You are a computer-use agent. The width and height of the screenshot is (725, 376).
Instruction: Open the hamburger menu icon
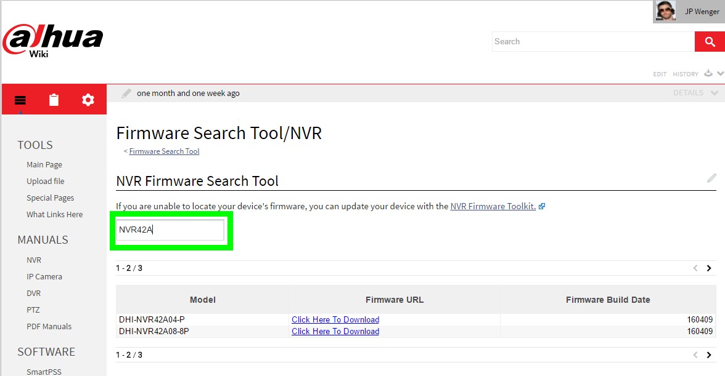(20, 100)
